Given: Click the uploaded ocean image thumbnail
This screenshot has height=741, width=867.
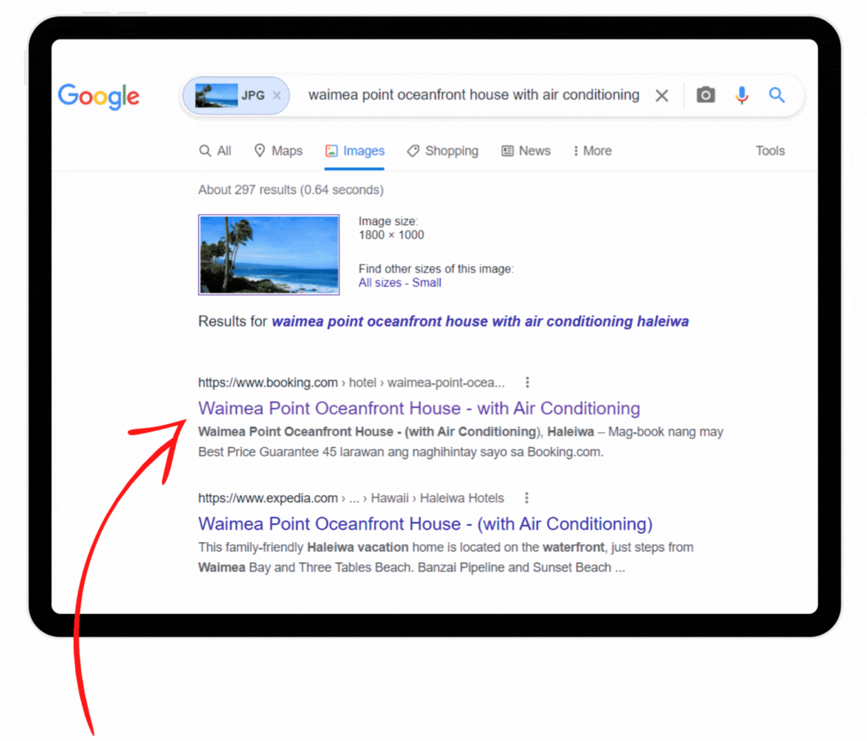Looking at the screenshot, I should [x=269, y=255].
